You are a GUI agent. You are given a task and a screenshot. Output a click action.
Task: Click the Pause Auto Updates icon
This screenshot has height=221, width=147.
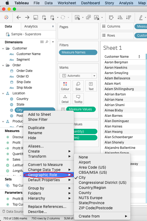click(x=52, y=17)
